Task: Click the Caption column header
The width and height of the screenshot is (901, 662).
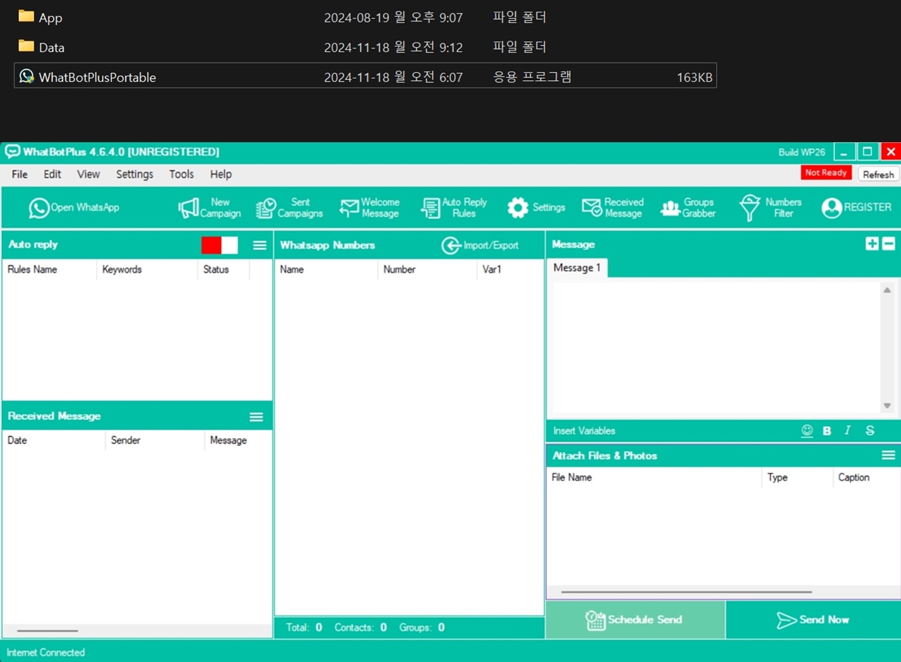Action: (x=866, y=478)
